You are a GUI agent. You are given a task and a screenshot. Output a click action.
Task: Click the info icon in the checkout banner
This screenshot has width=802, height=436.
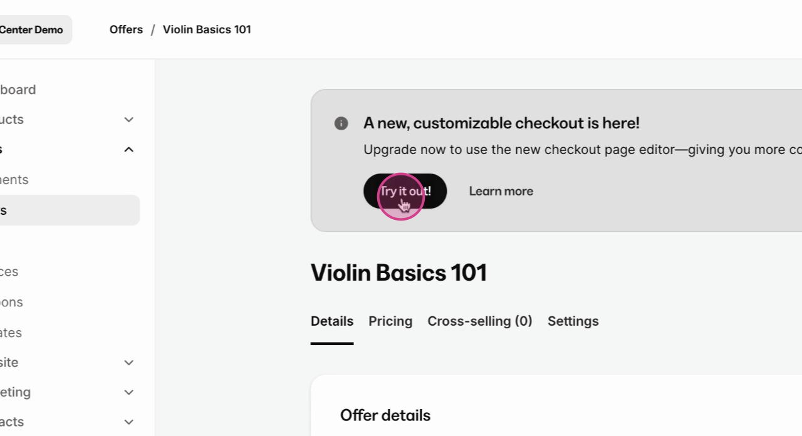click(341, 123)
